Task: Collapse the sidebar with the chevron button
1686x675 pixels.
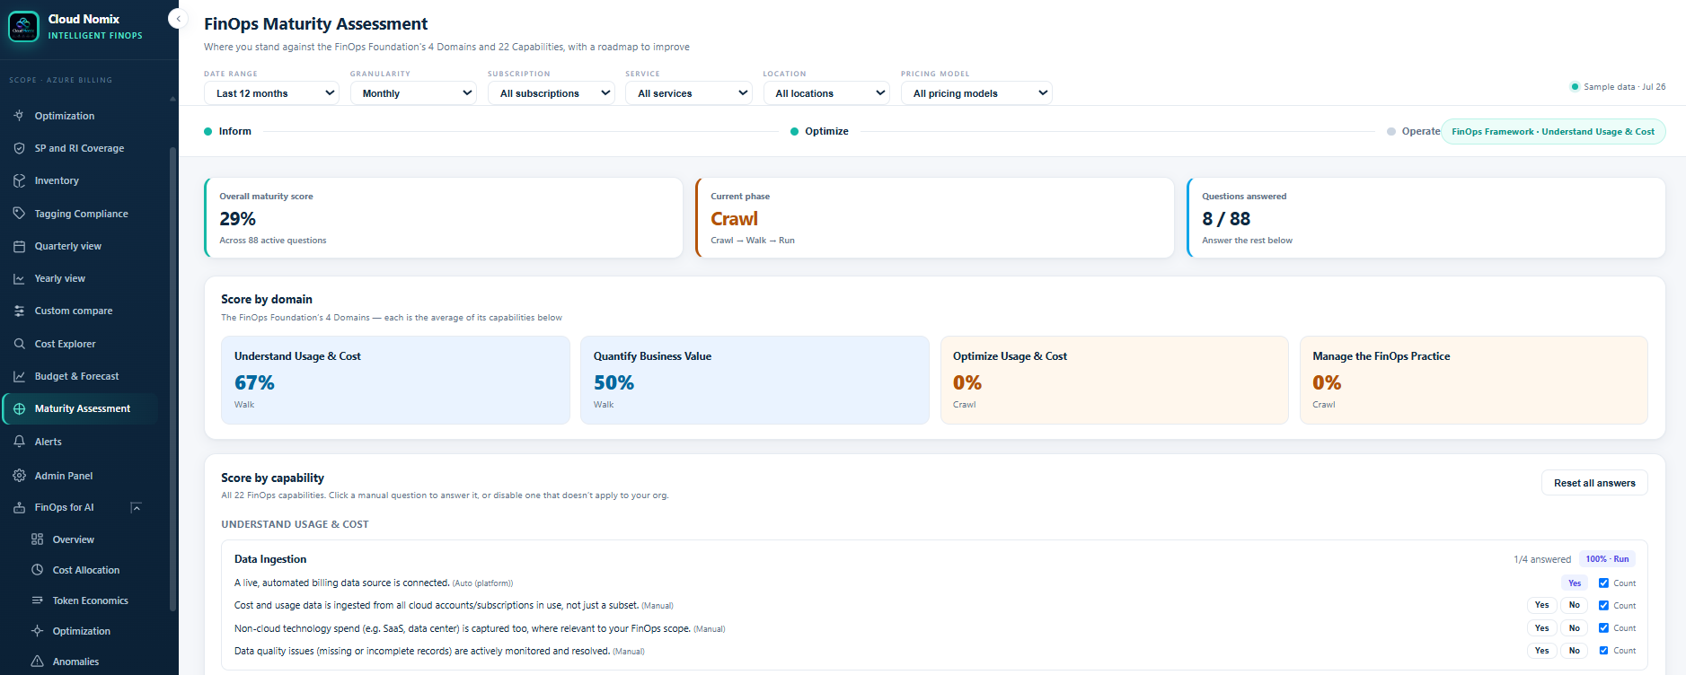Action: pyautogui.click(x=179, y=19)
